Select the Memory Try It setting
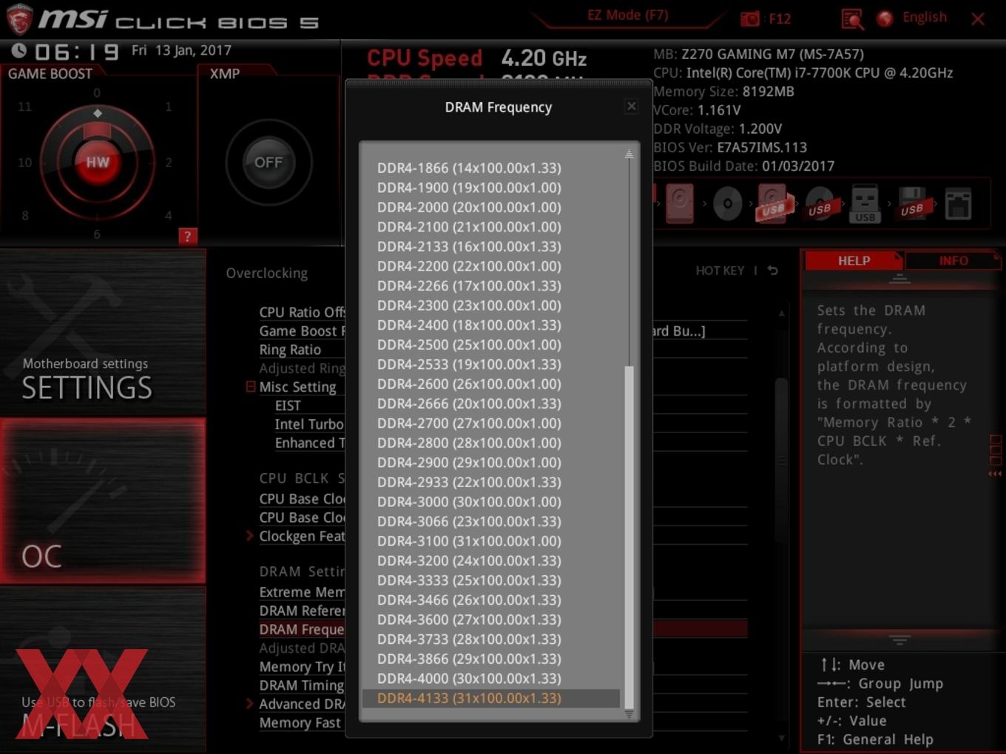 302,667
